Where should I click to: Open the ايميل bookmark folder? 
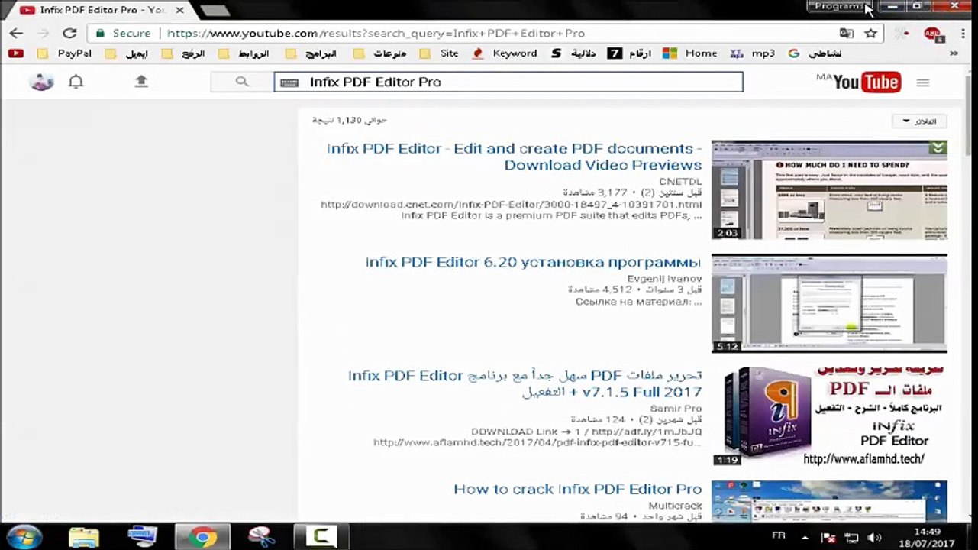(127, 53)
